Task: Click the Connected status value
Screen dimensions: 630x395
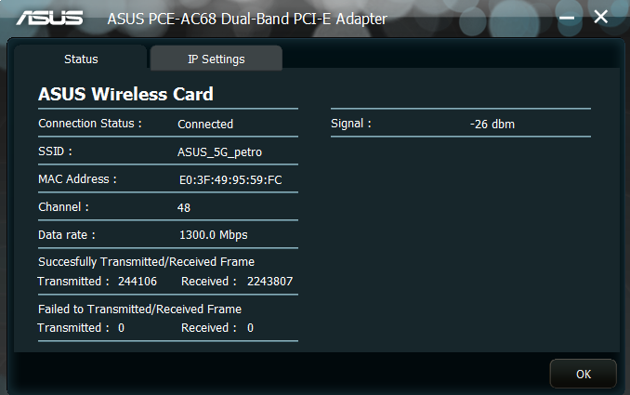Action: [x=205, y=124]
